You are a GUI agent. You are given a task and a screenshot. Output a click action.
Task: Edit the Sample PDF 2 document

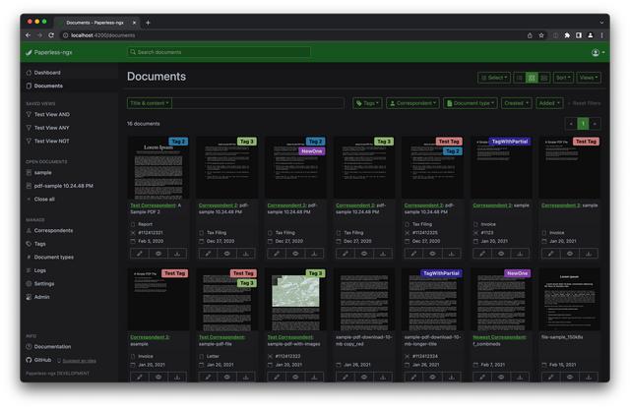(140, 254)
